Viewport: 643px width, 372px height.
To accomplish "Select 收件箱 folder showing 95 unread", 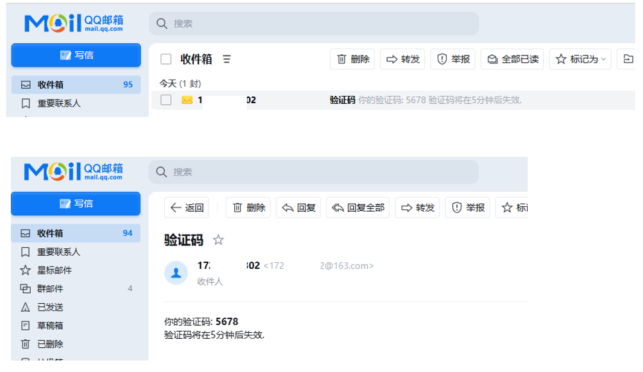I will [x=76, y=85].
